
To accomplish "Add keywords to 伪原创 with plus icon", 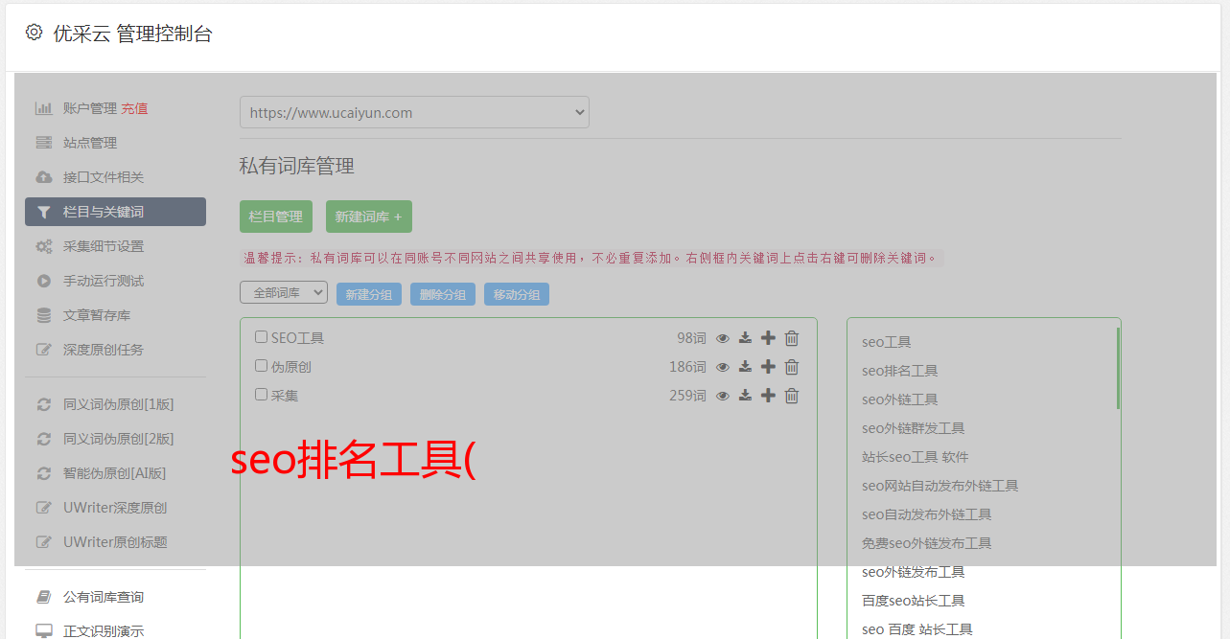I will click(768, 367).
